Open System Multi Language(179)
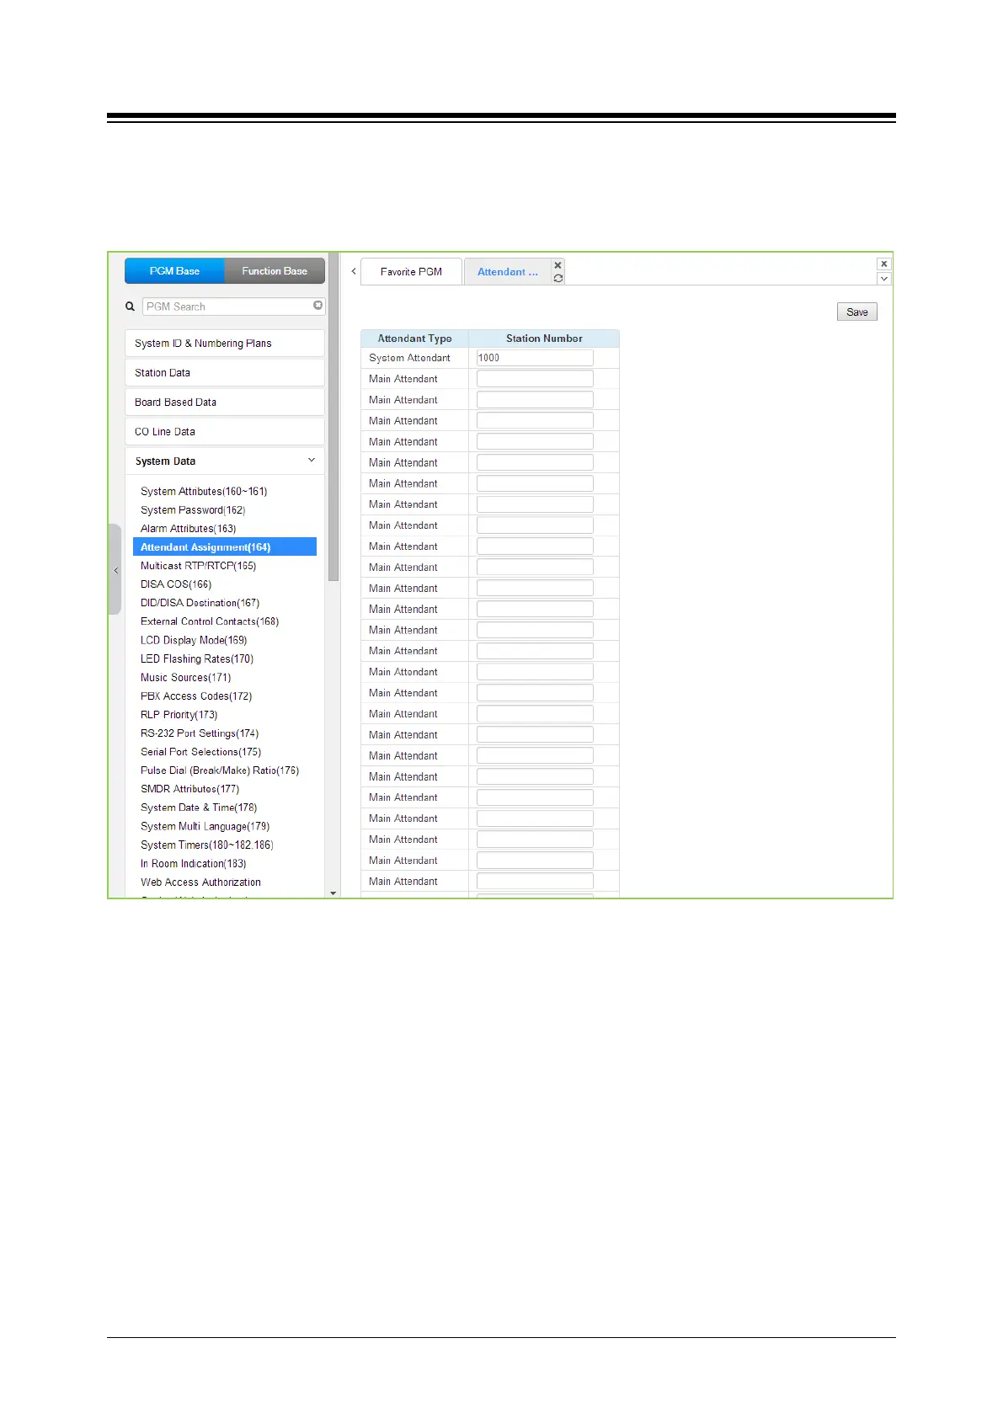1003x1418 pixels. click(205, 827)
